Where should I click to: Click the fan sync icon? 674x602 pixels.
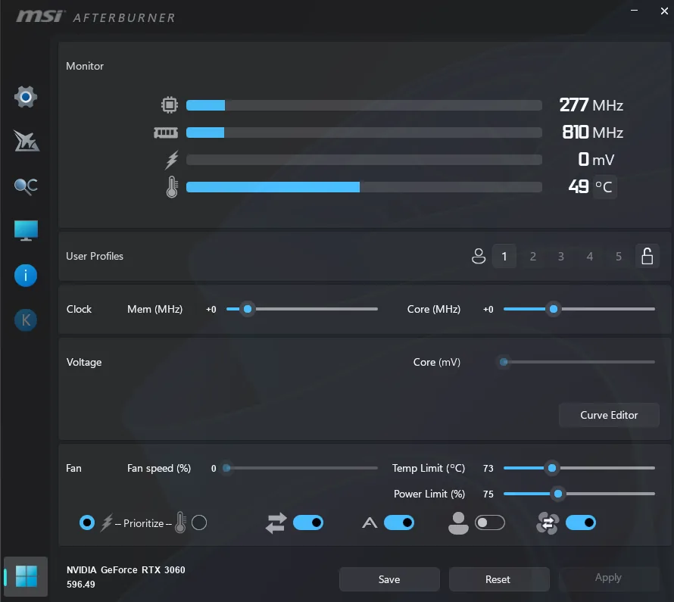point(548,523)
